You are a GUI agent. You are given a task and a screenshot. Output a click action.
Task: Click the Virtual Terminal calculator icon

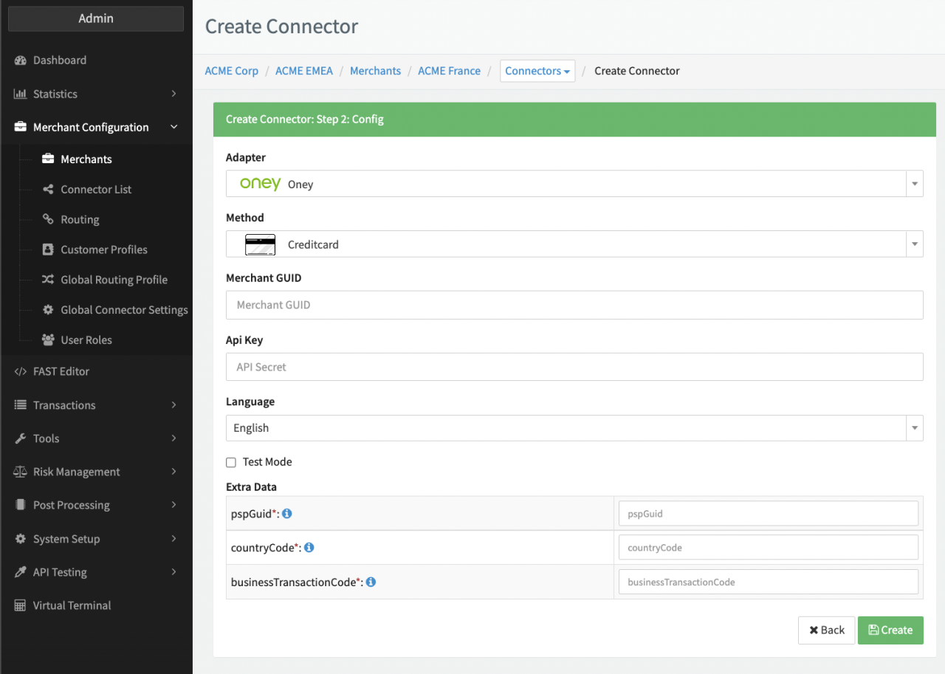point(21,605)
